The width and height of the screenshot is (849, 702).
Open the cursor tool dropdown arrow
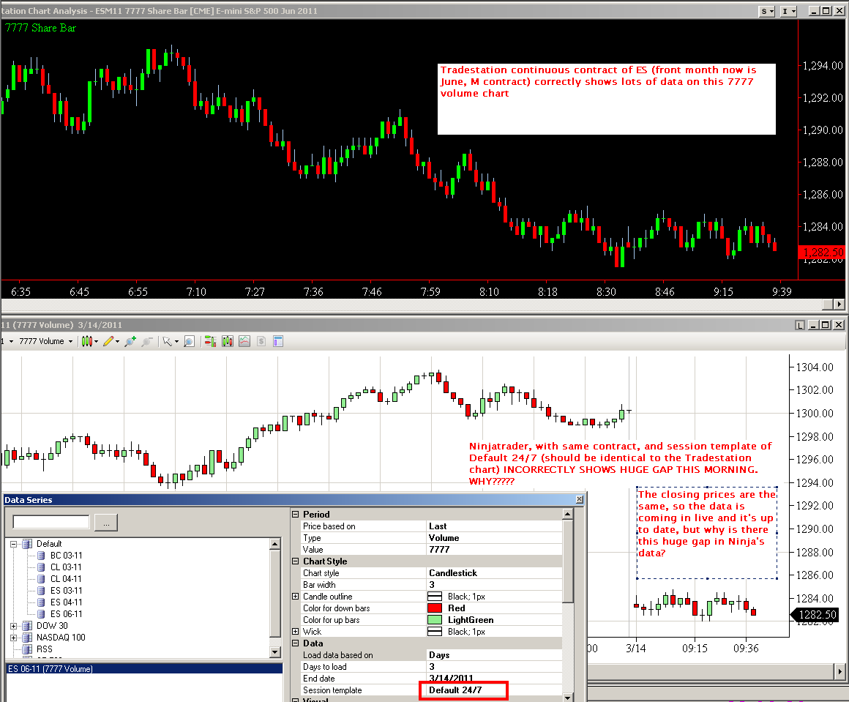[176, 341]
